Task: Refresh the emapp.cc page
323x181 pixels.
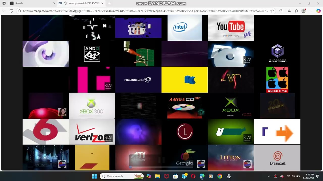Action: click(x=11, y=11)
